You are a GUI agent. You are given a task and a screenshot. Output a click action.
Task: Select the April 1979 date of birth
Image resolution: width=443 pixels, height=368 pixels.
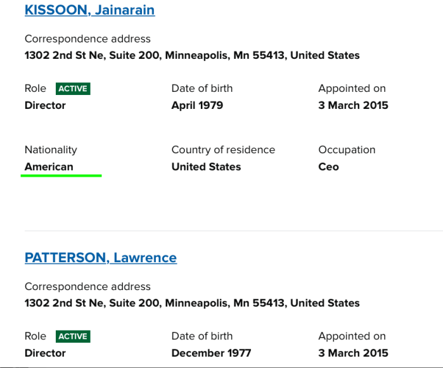coord(197,105)
